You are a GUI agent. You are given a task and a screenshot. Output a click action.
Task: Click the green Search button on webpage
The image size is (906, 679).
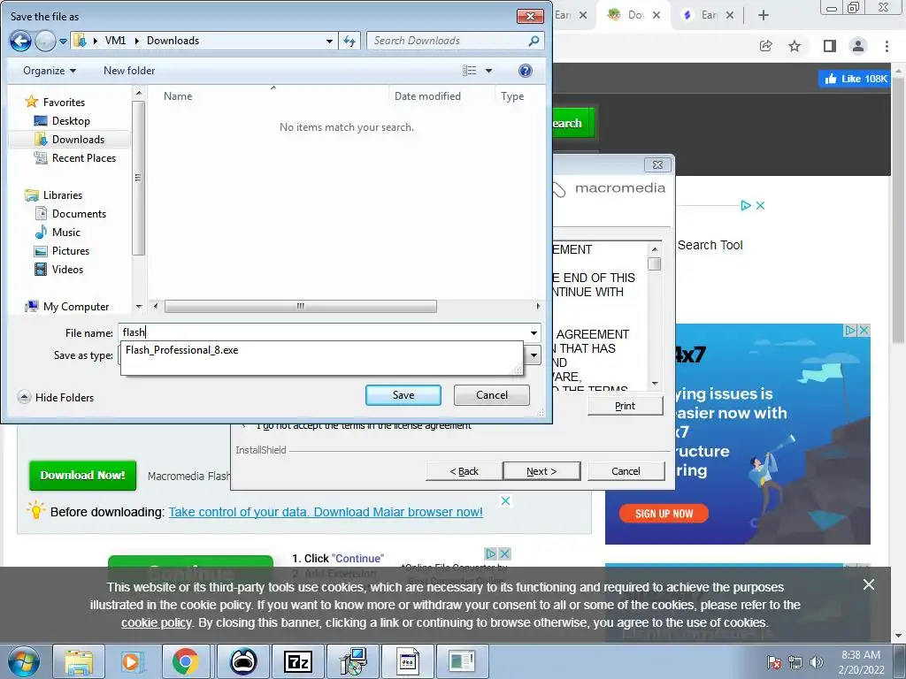573,123
